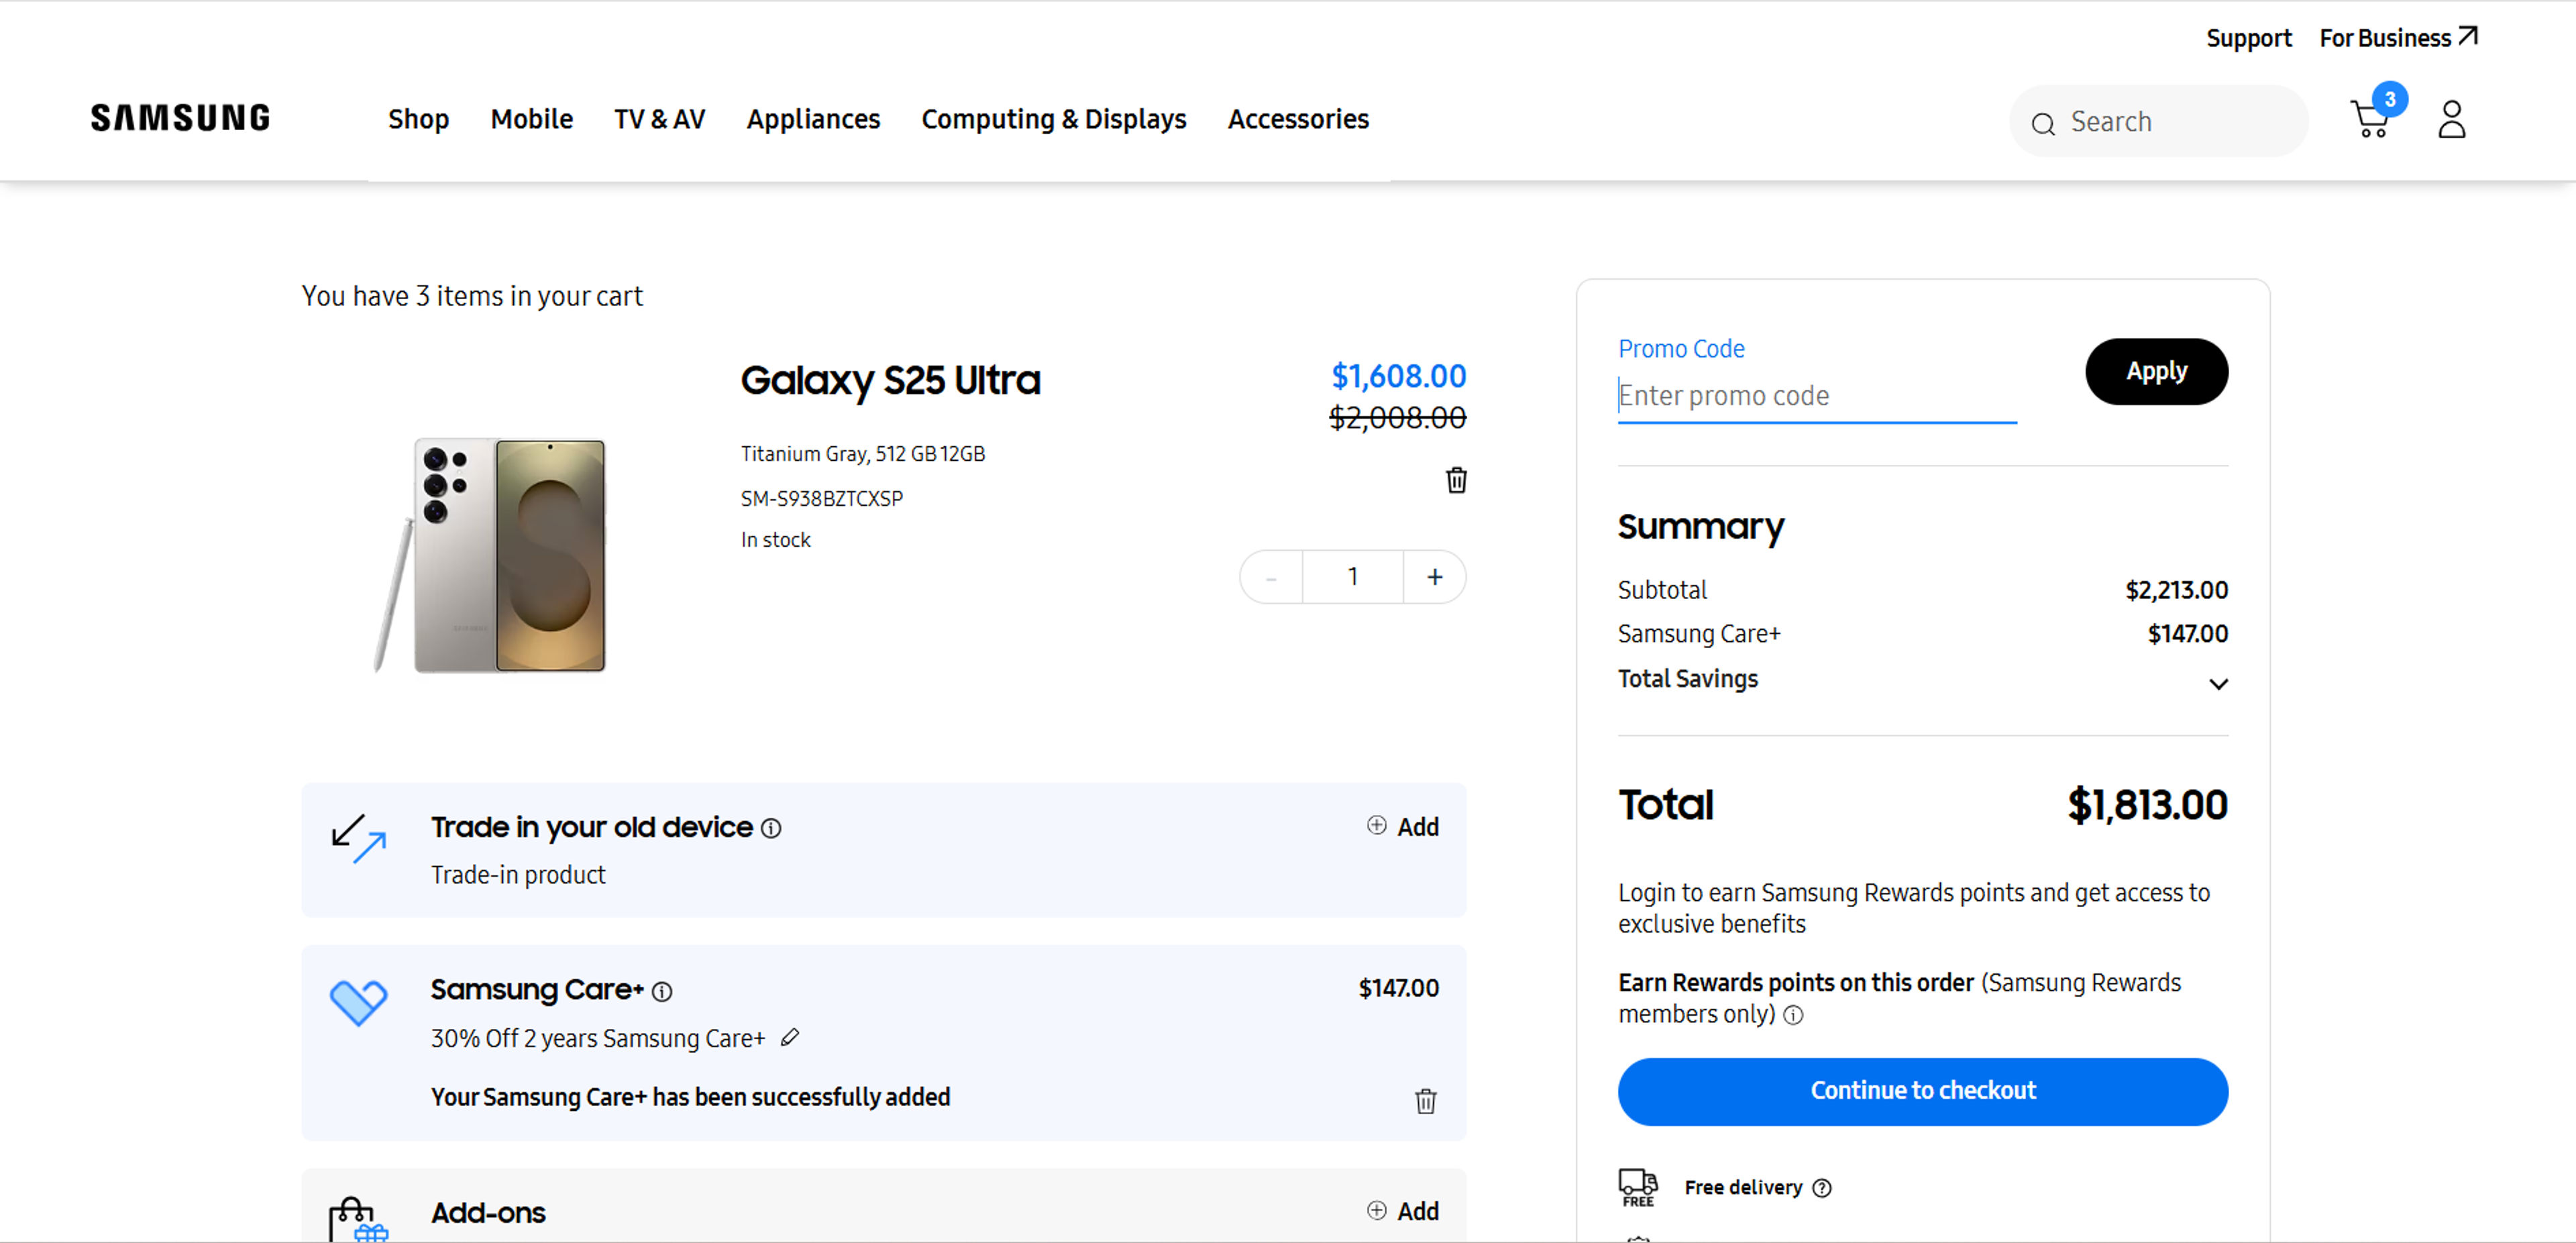Open the Samsung Care+ info icon
This screenshot has width=2576, height=1243.
[x=662, y=991]
